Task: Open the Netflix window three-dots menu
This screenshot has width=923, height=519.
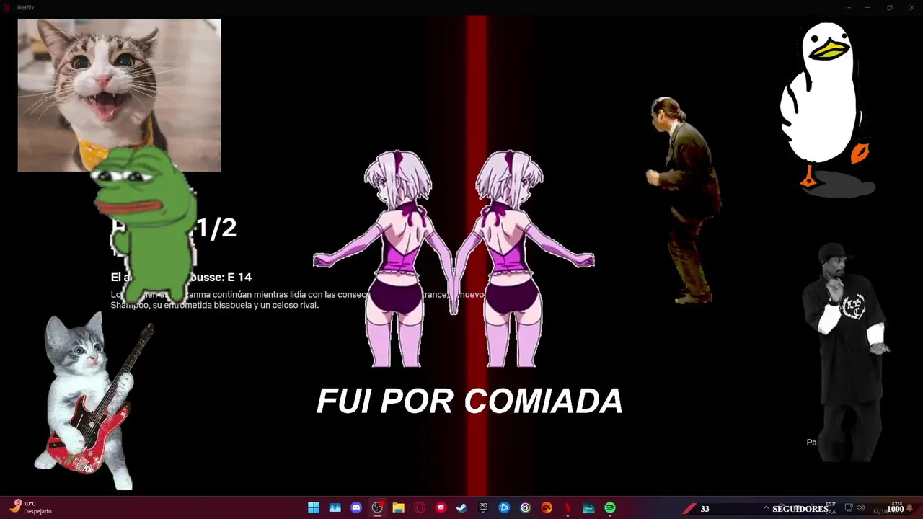Action: [848, 7]
